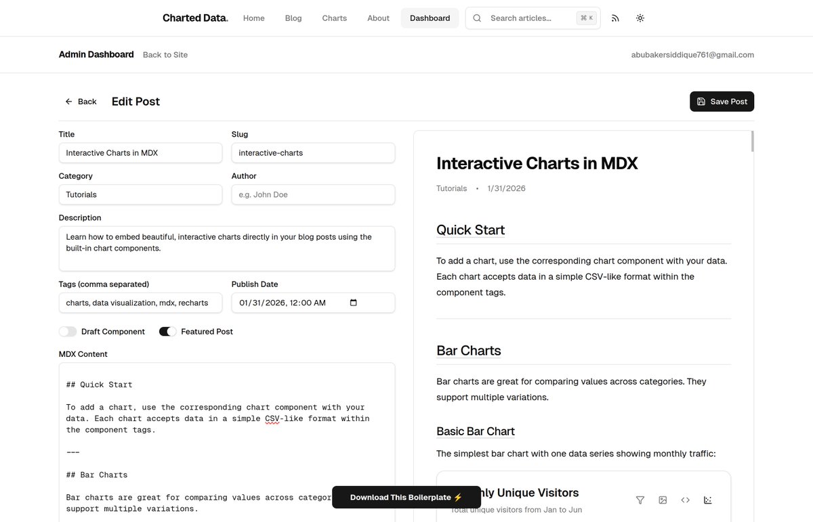Screen dimensions: 813x522
Task: Click the Save Post button
Action: click(722, 102)
